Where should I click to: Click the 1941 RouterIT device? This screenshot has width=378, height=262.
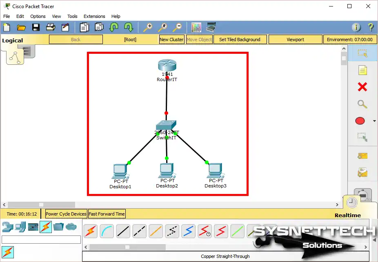(167, 66)
